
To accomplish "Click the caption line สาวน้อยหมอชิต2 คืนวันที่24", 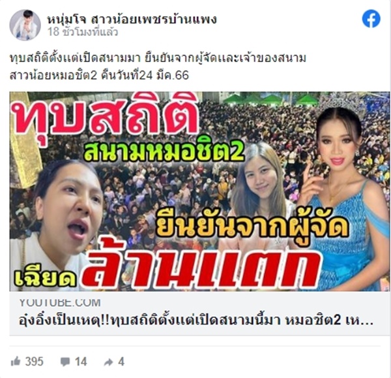I will pyautogui.click(x=99, y=76).
